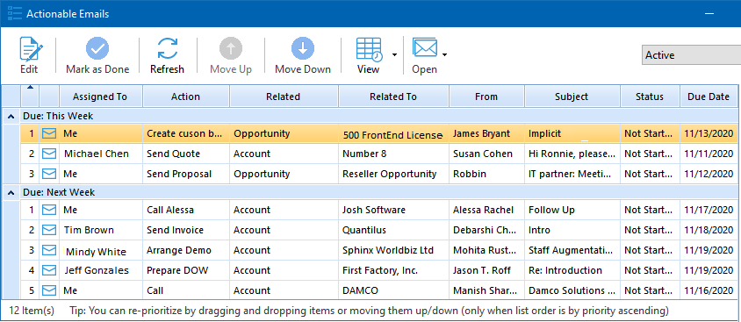741x322 pixels.
Task: Sort by the Due Date column header
Action: (x=709, y=97)
